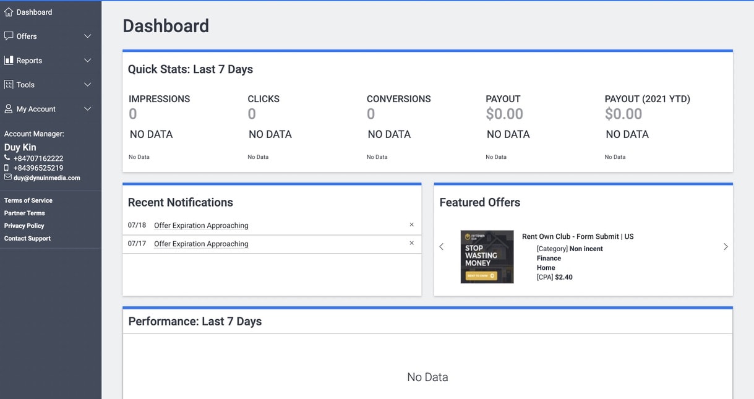Expand the Reports menu chevron
The width and height of the screenshot is (754, 399).
[87, 61]
